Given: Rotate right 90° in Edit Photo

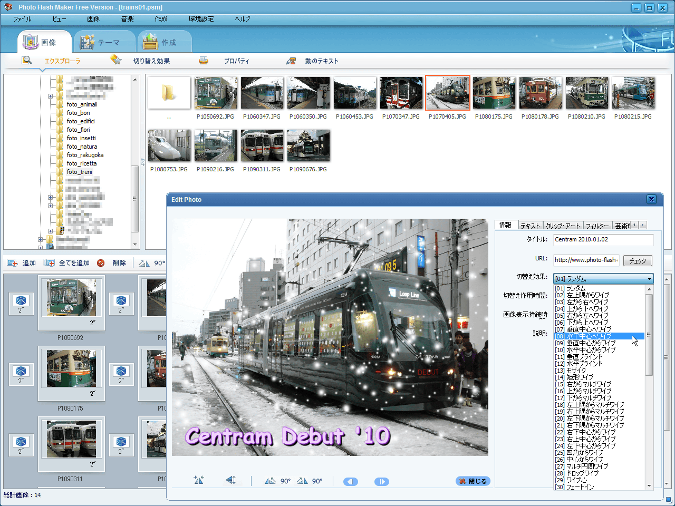Looking at the screenshot, I should click(302, 481).
